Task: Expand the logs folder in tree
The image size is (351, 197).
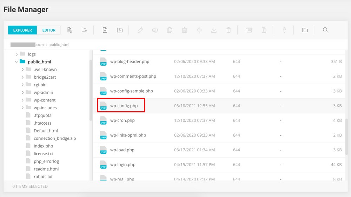Action: [x=16, y=54]
